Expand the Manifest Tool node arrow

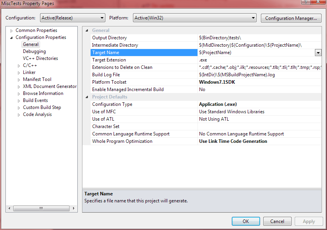[19, 80]
